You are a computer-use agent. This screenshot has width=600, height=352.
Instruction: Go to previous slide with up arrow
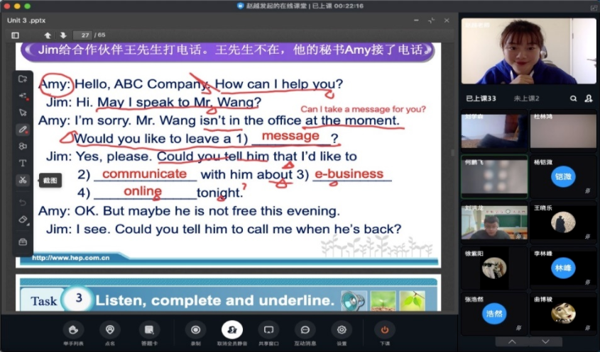point(48,35)
